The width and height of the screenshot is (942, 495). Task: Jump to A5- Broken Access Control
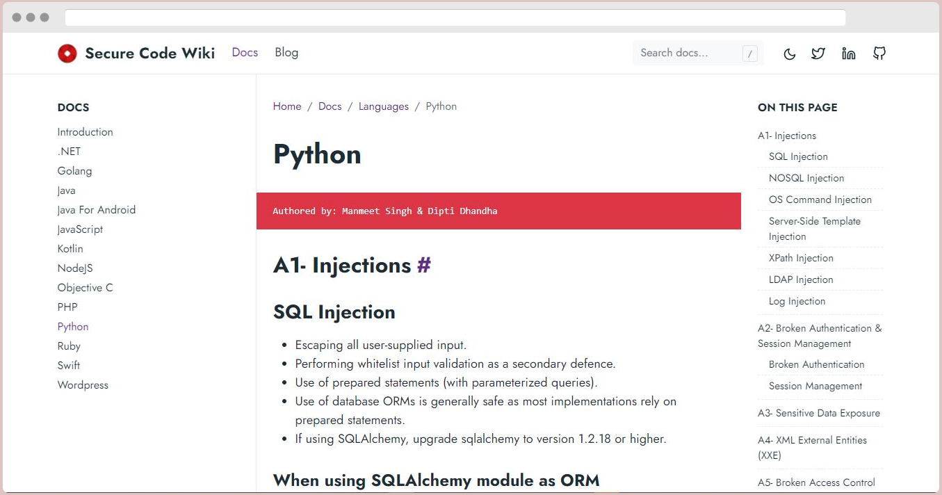coord(816,483)
